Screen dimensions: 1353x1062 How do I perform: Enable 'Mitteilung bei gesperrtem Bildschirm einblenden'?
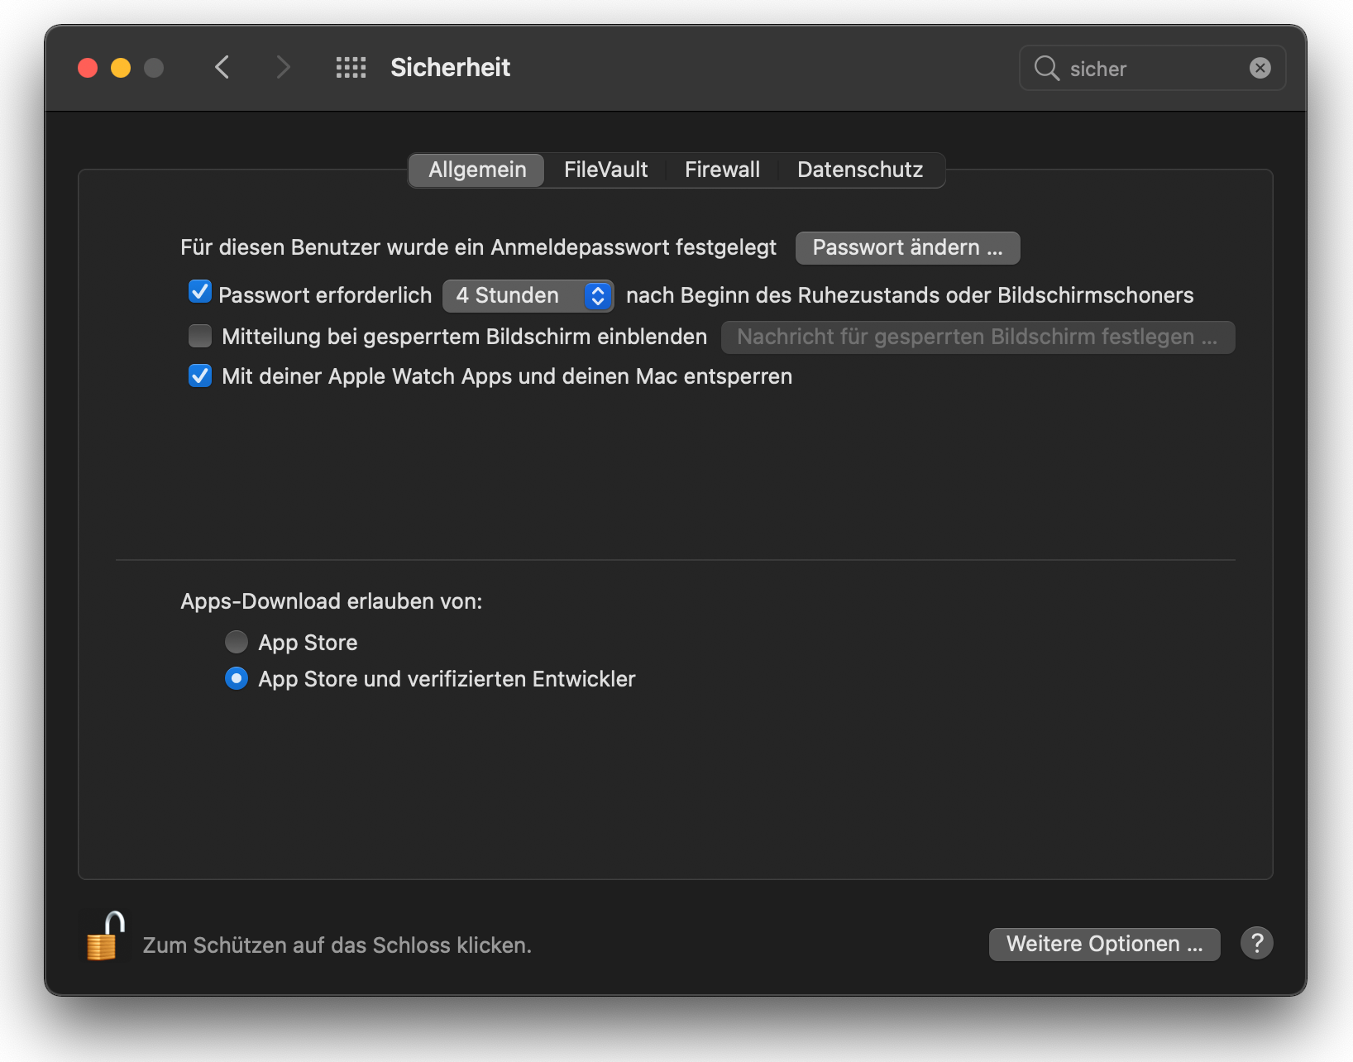click(199, 336)
